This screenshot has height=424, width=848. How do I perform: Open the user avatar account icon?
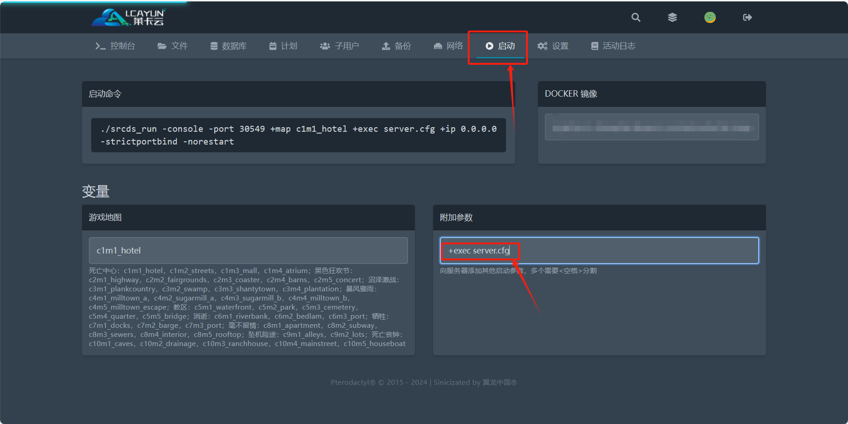[x=710, y=17]
